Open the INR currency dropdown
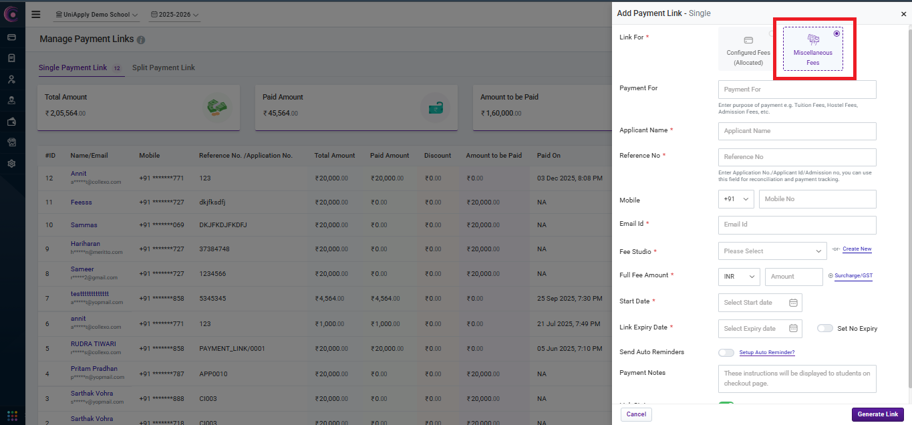The image size is (912, 425). click(738, 277)
